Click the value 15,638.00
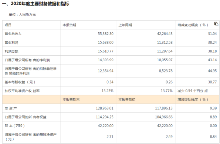Screen dimensions: 220x144 (106, 42)
